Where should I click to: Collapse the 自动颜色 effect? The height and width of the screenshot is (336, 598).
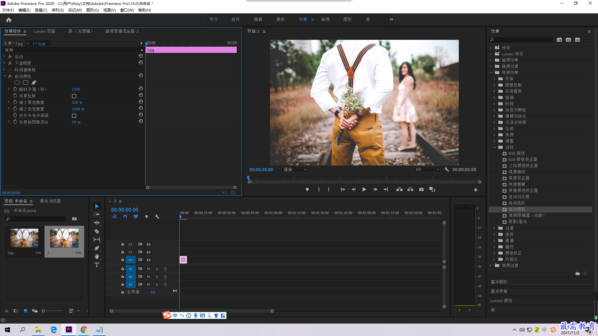pos(4,76)
